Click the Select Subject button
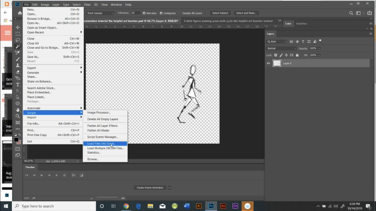 220,13
